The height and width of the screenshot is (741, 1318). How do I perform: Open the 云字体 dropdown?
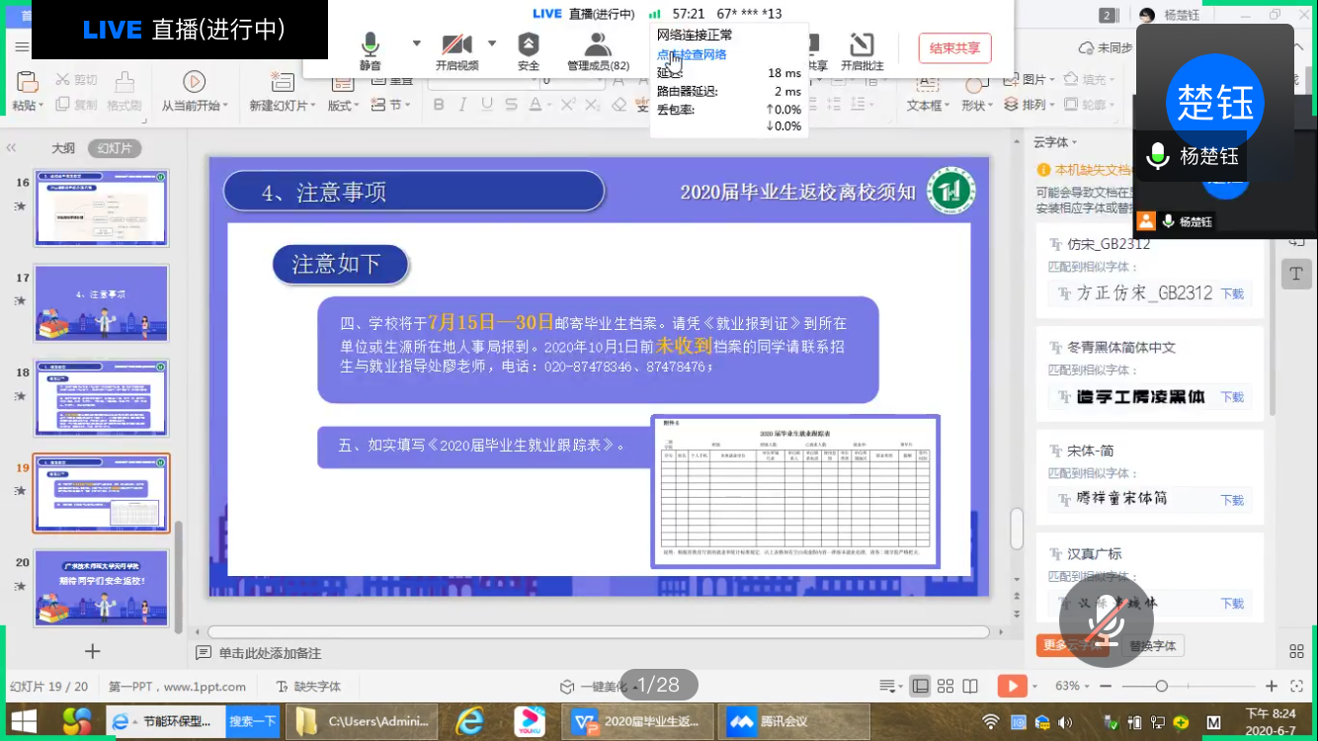pos(1055,142)
